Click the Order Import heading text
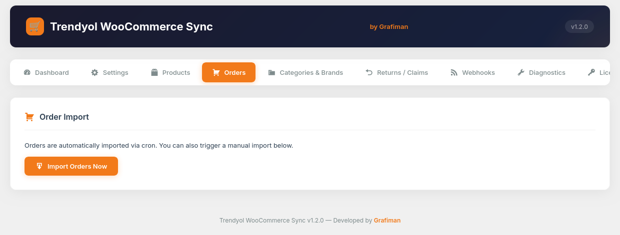 click(64, 117)
